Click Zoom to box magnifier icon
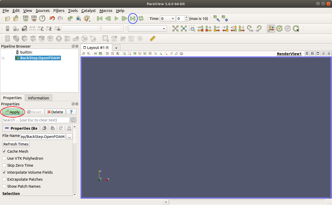The width and height of the screenshot is (332, 205). coord(192,28)
